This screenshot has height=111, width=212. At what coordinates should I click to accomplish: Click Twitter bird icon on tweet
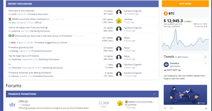pos(206,63)
